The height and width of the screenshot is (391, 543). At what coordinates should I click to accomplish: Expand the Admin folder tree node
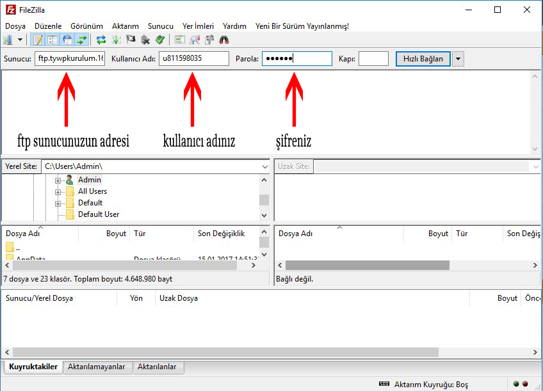58,180
